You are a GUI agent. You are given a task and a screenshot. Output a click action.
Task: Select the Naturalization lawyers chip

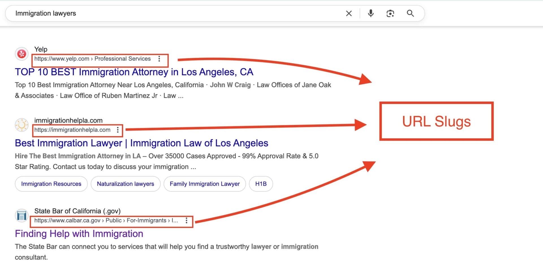[126, 184]
